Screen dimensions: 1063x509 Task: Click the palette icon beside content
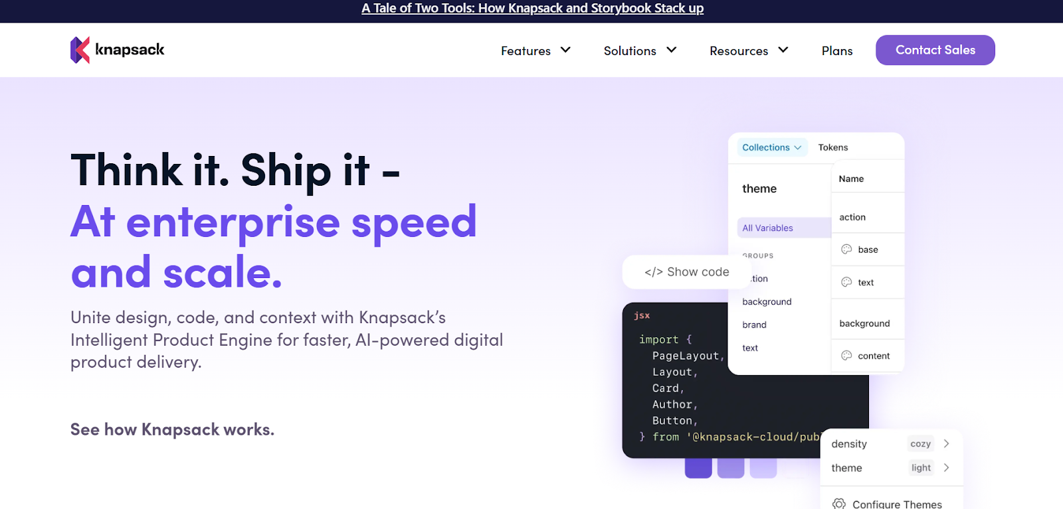point(846,356)
